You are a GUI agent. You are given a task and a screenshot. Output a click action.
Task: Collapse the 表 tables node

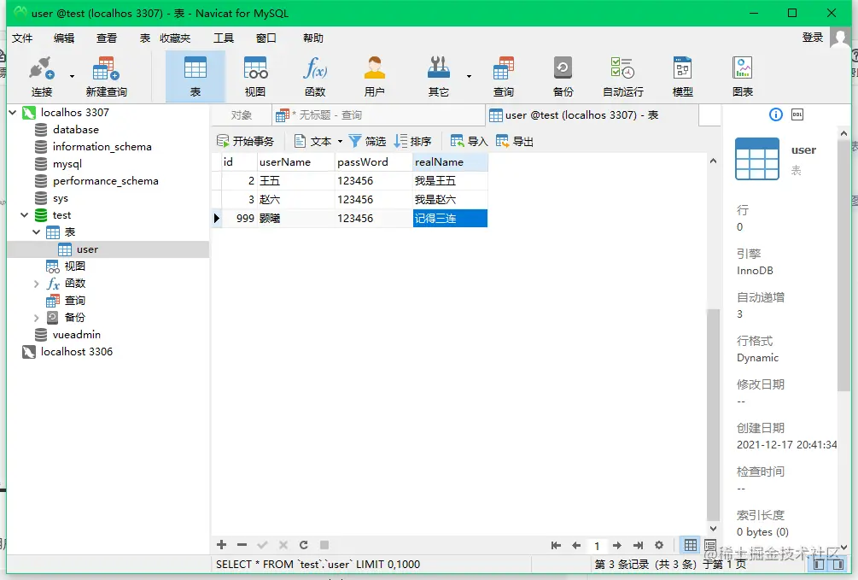click(37, 231)
